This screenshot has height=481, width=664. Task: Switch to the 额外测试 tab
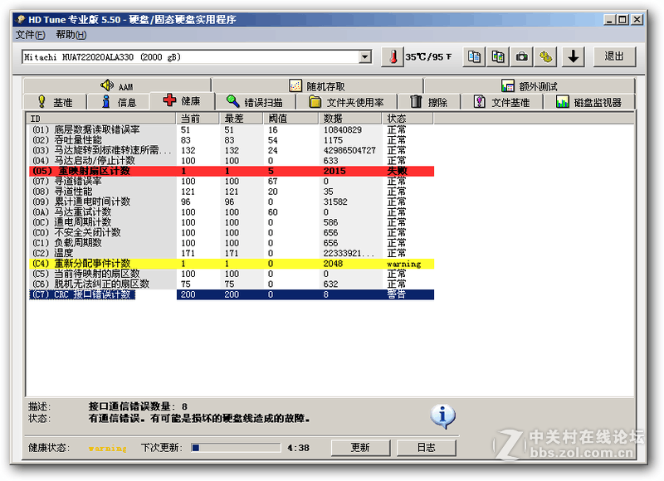[530, 86]
